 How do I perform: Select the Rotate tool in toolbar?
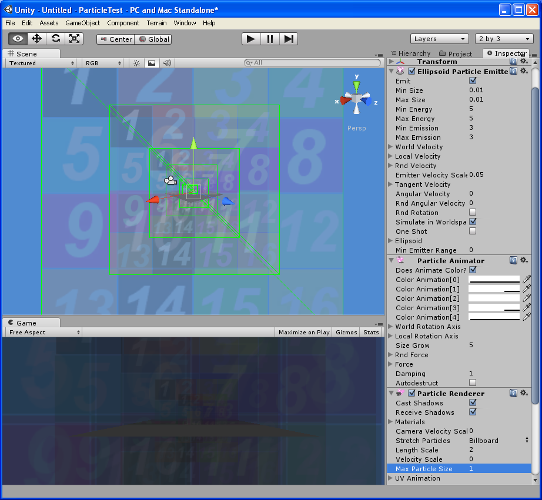coord(55,39)
